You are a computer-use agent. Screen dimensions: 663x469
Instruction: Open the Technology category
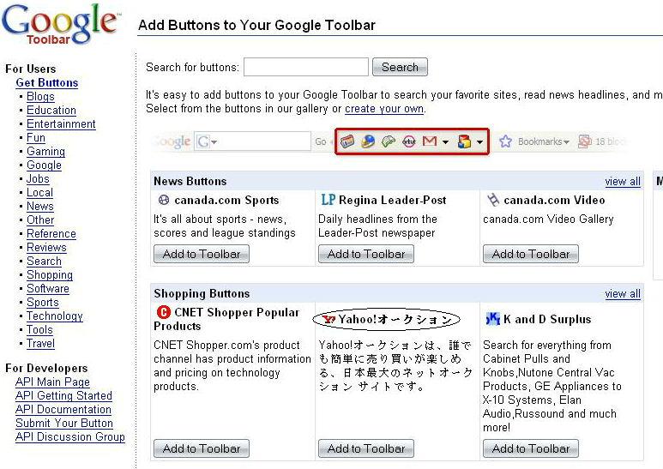tap(55, 316)
